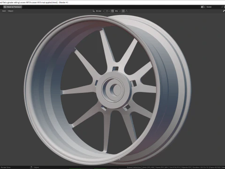Click the Scene Collection status bar text

pos(134,168)
